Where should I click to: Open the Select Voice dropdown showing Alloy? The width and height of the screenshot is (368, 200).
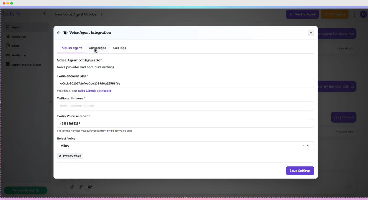coord(185,146)
